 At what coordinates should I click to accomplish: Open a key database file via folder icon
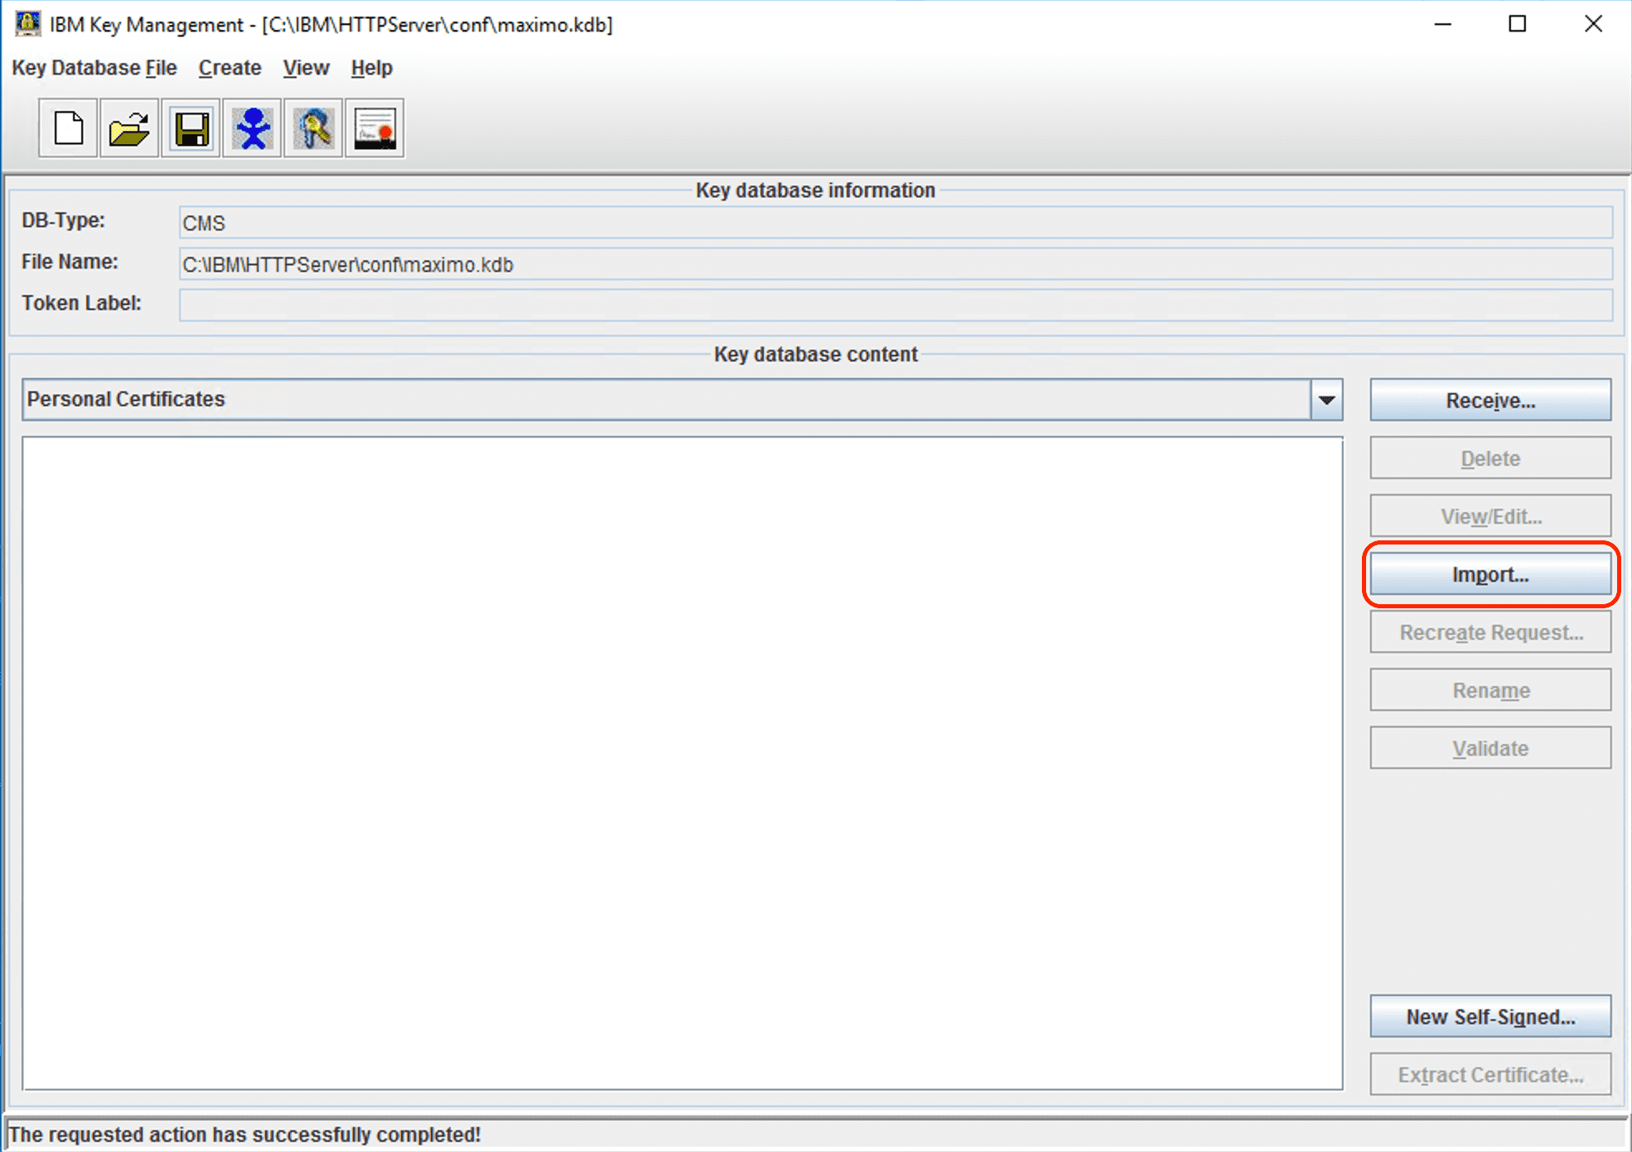pyautogui.click(x=129, y=128)
